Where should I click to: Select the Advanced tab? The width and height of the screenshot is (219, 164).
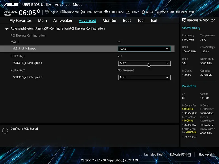tap(87, 20)
